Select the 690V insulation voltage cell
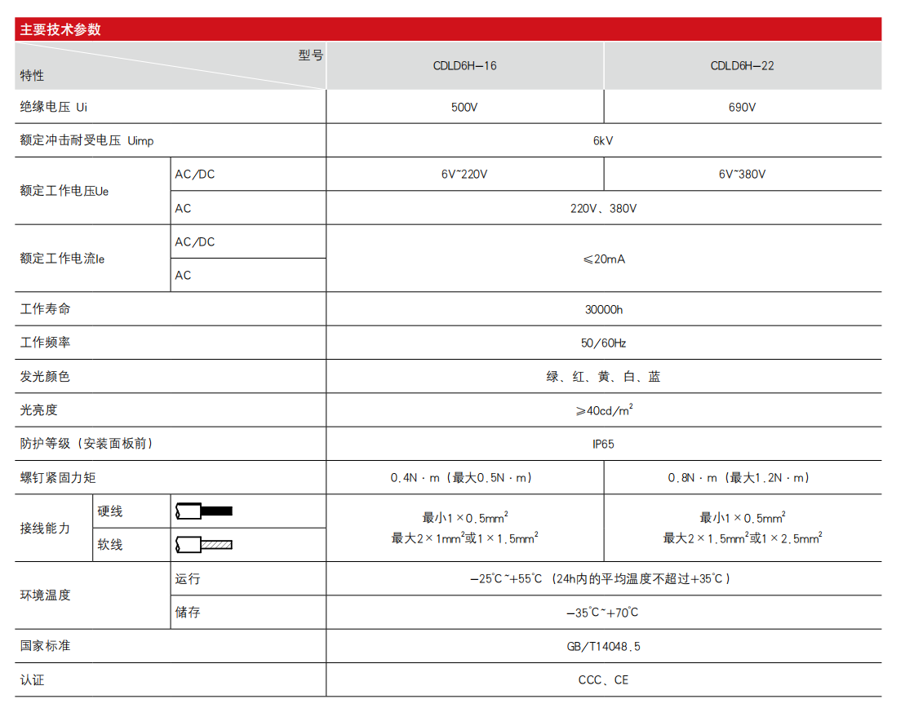Screen dimensions: 914x708 tap(742, 107)
